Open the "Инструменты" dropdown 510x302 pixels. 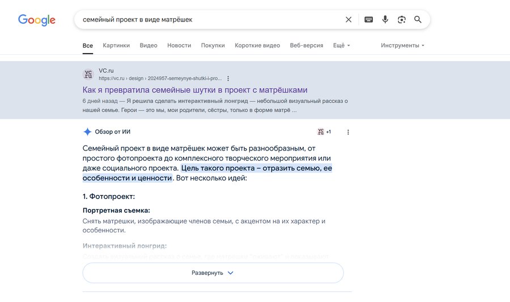(x=402, y=45)
